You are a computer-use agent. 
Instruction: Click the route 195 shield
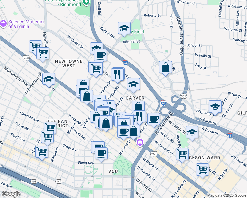pyautogui.click(x=34, y=181)
